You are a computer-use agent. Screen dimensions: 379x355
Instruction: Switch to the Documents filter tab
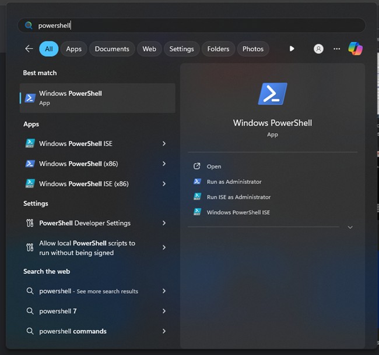click(x=112, y=49)
